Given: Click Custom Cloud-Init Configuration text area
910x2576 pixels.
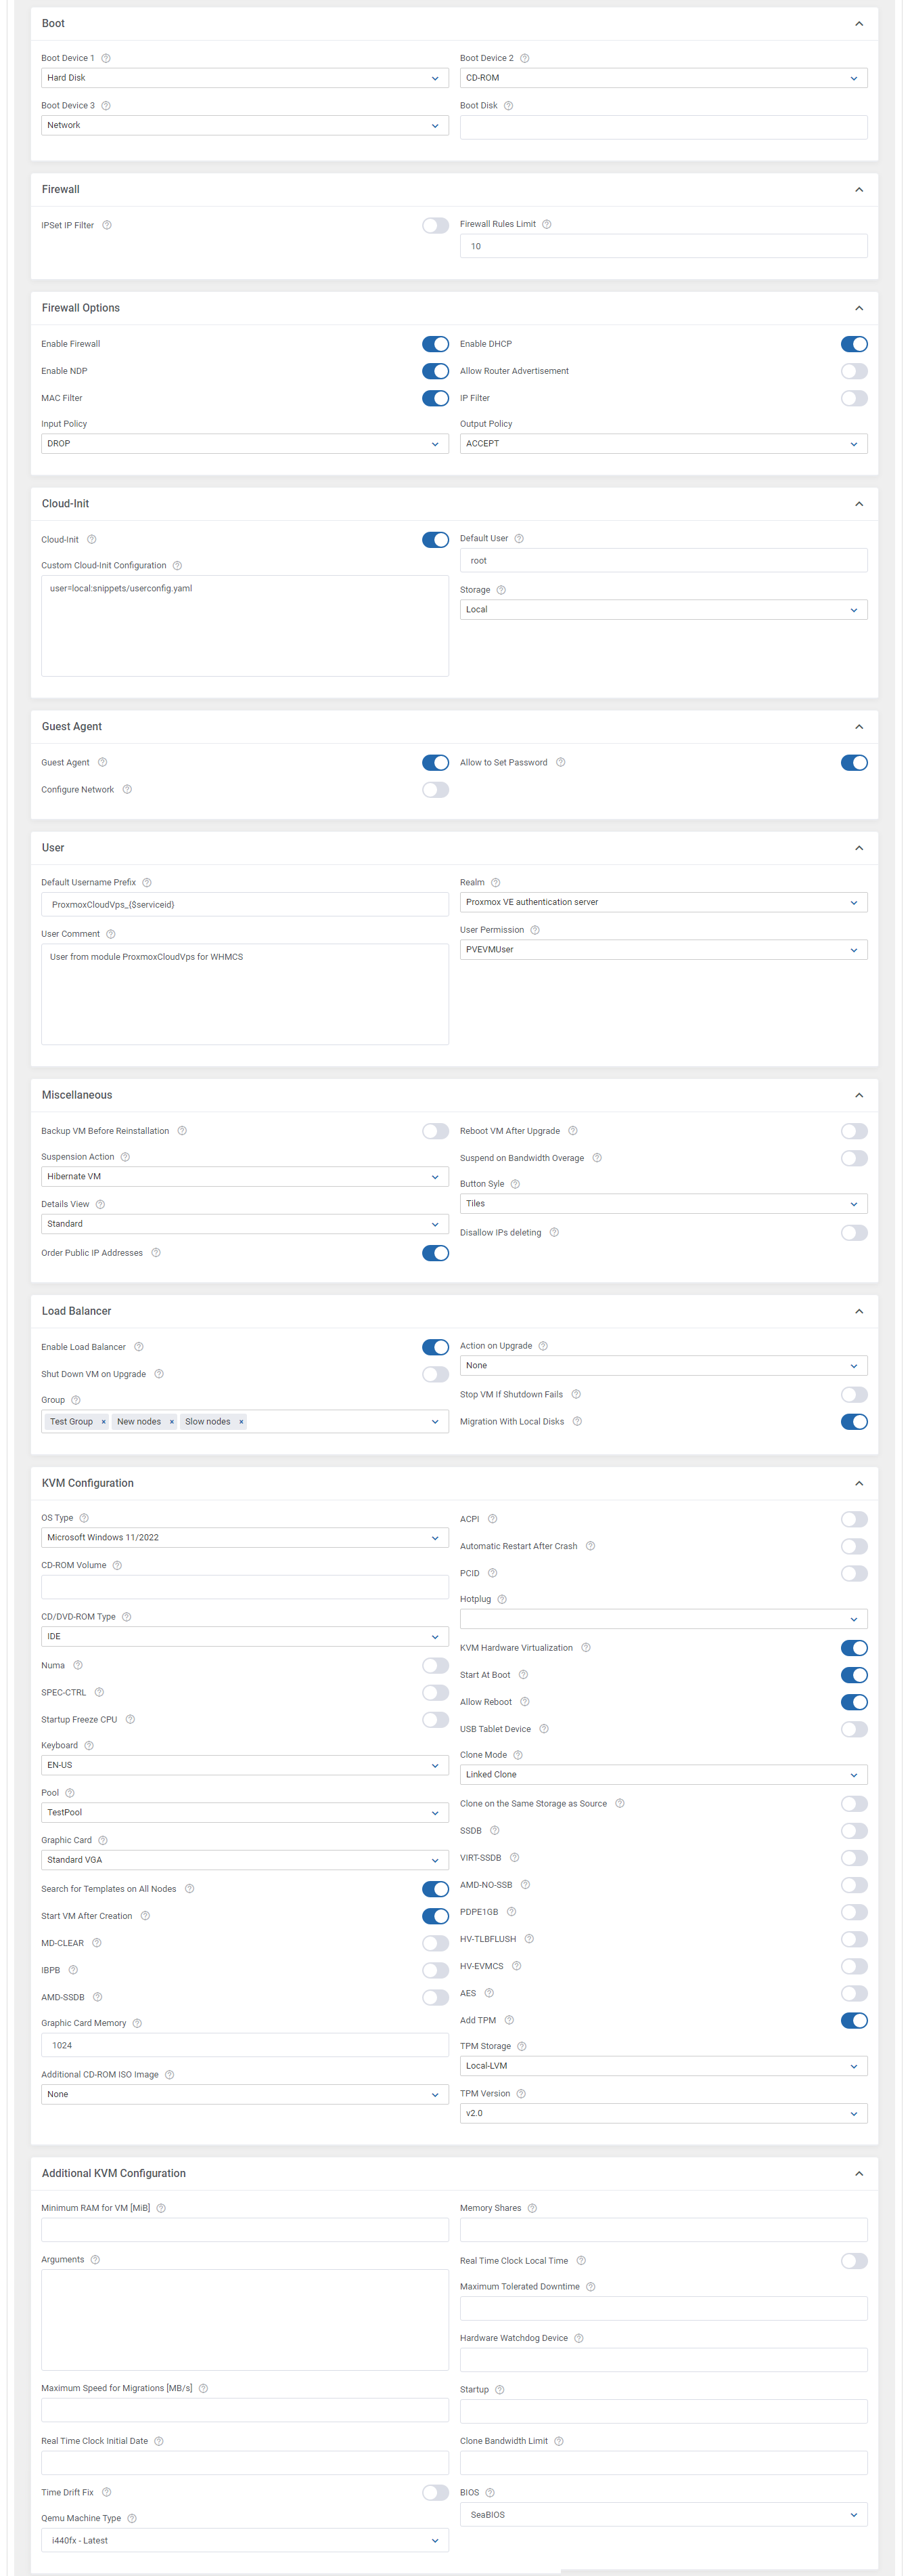Looking at the screenshot, I should pyautogui.click(x=245, y=626).
